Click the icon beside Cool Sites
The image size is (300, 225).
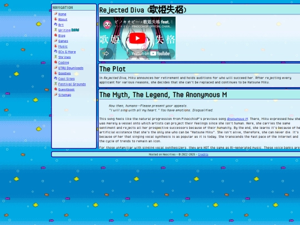coord(56,78)
